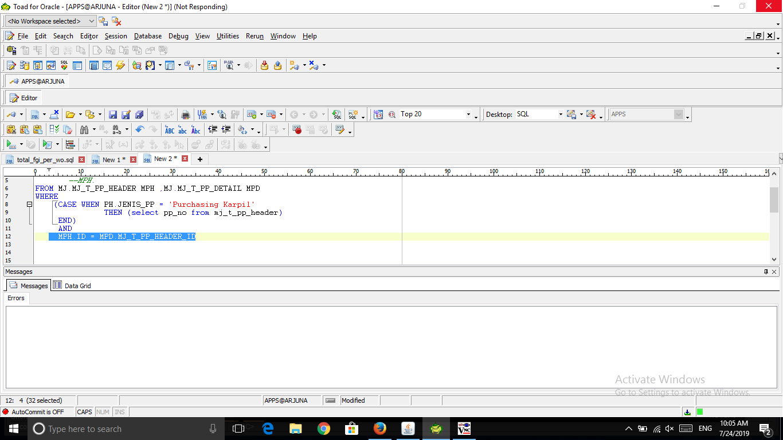Open the Database menu

[x=148, y=36]
